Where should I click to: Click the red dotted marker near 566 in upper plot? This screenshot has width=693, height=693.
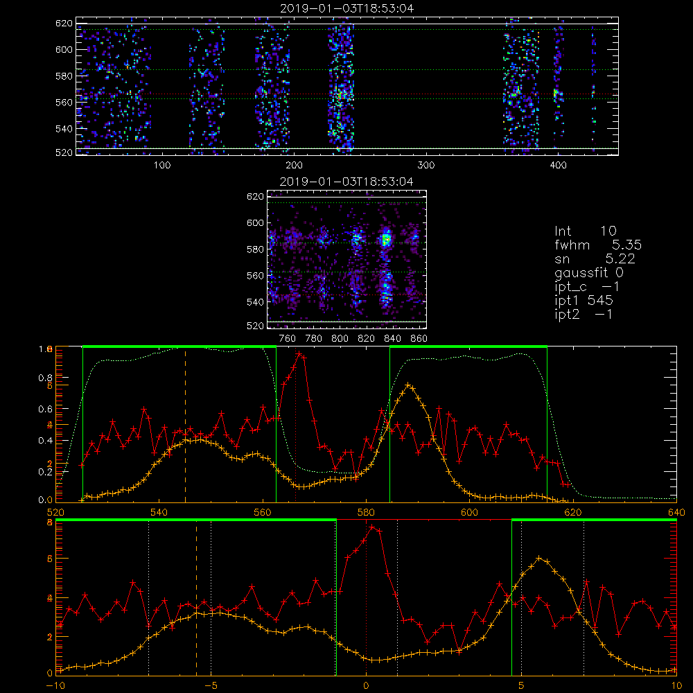[x=296, y=426]
